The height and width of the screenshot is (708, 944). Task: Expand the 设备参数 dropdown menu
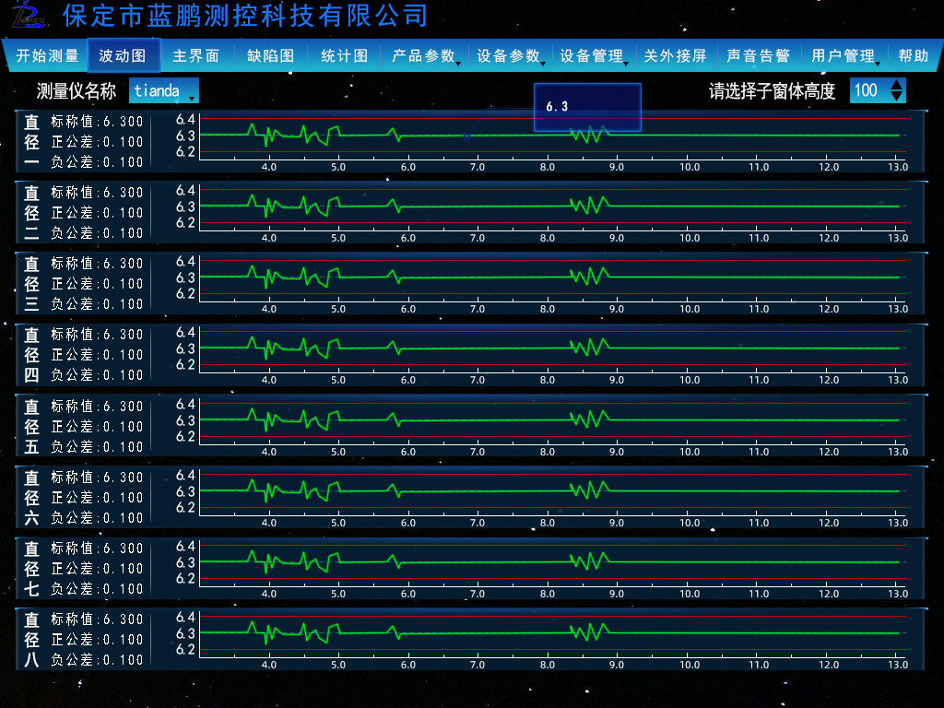[509, 55]
